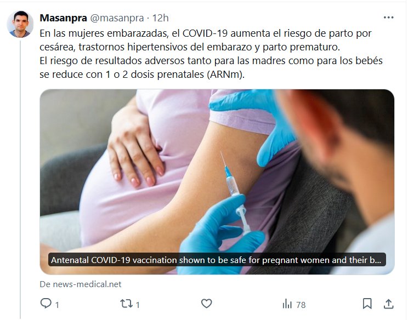Open the vaccination article preview image

217,182
